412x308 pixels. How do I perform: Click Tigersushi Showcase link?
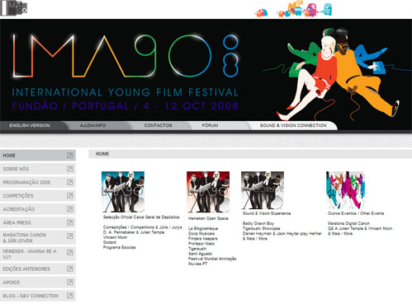(261, 228)
